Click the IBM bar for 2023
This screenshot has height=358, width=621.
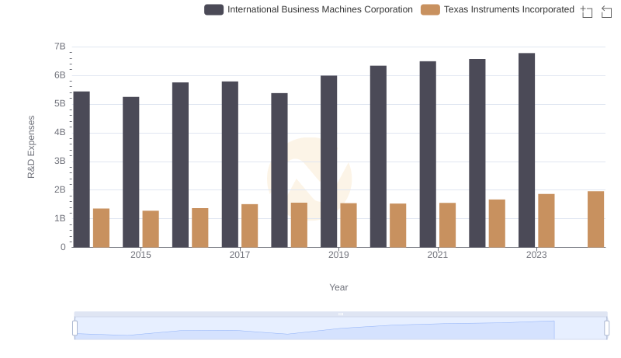point(526,150)
